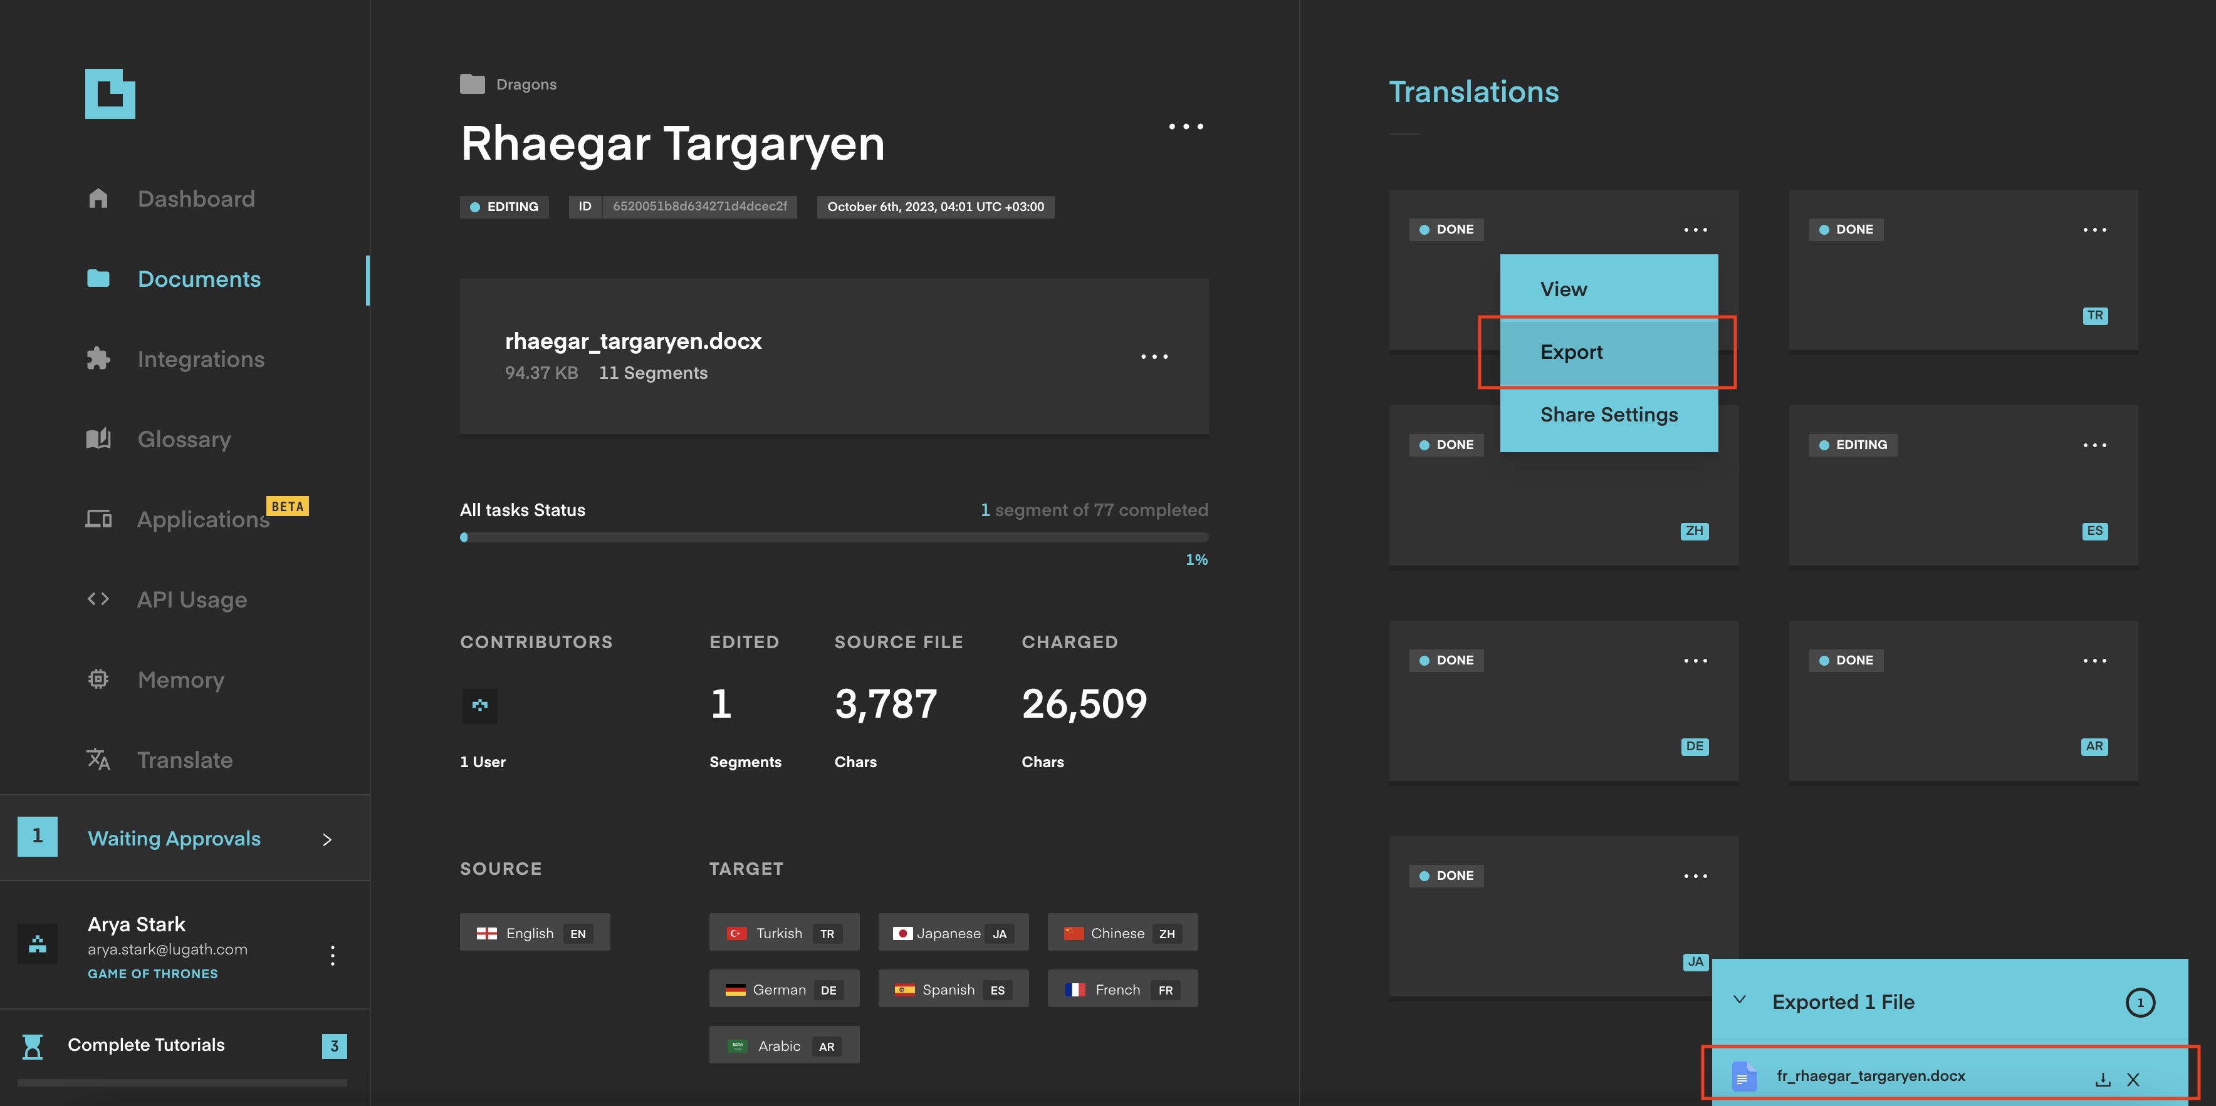Download the fr_rhaegar_targaryen.docx file
The width and height of the screenshot is (2216, 1106).
2103,1079
